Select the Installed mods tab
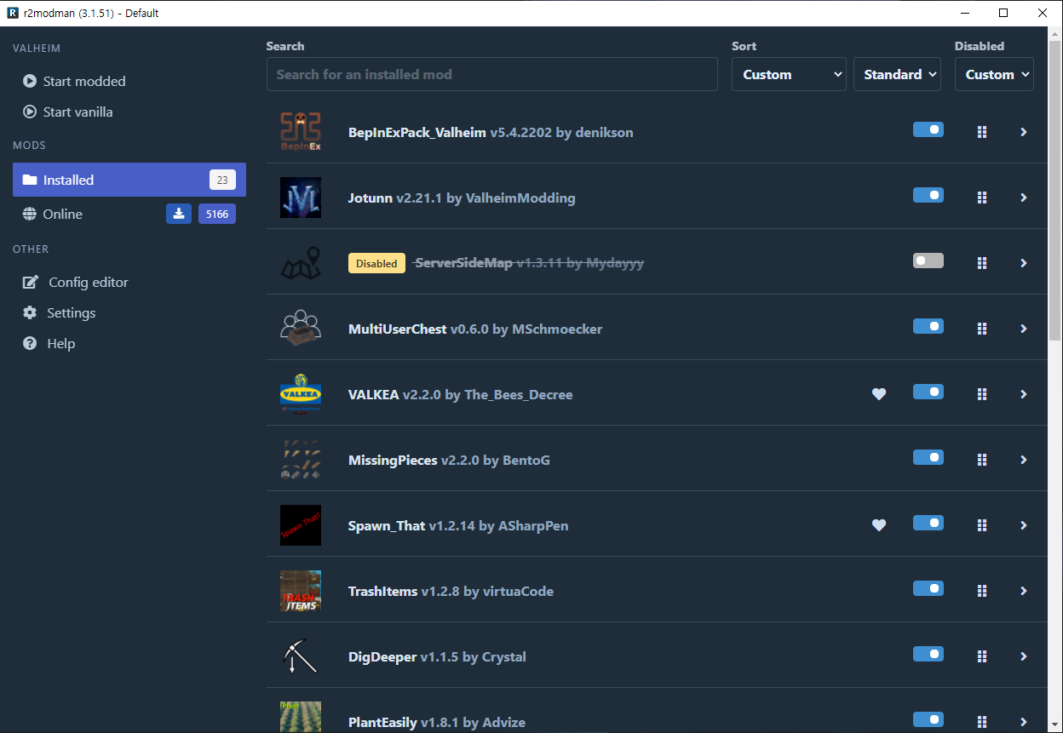Image resolution: width=1063 pixels, height=733 pixels. tap(129, 180)
